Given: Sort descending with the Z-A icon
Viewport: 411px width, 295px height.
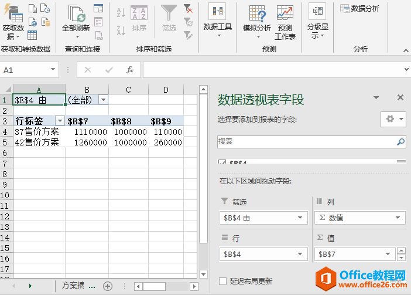Looking at the screenshot, I should (x=121, y=30).
